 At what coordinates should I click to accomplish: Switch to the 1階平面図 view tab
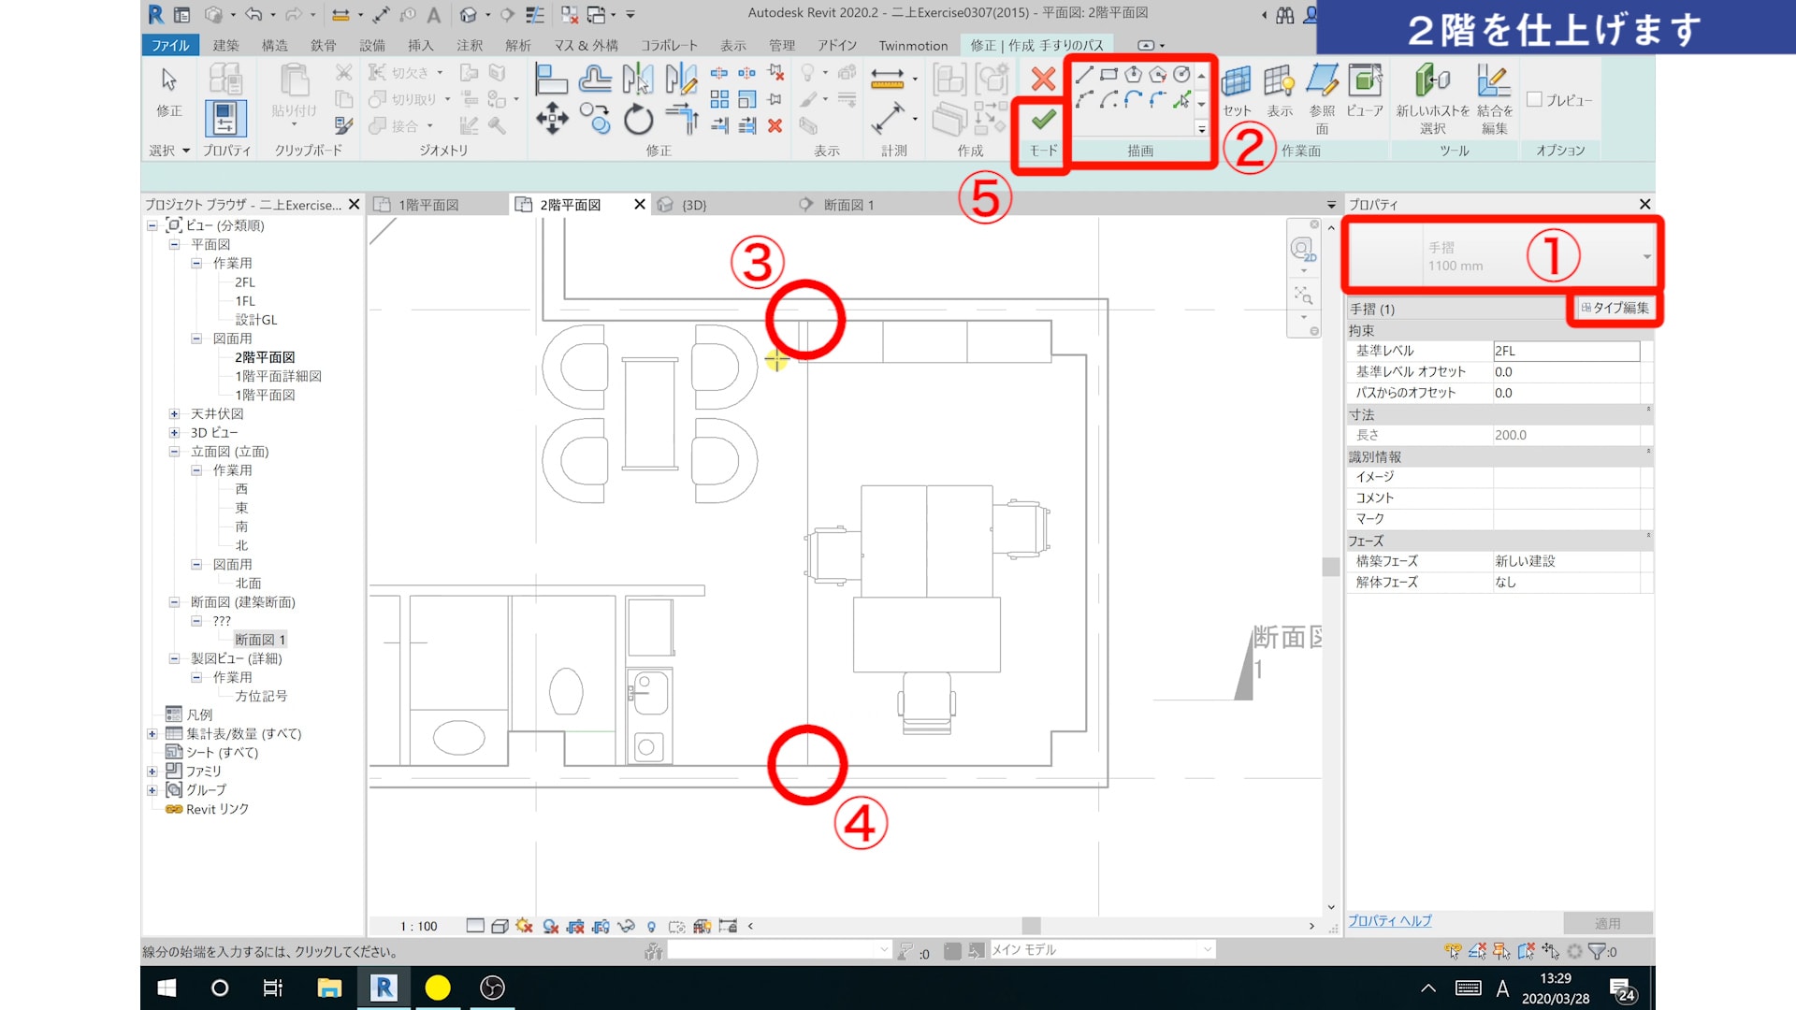(x=428, y=205)
